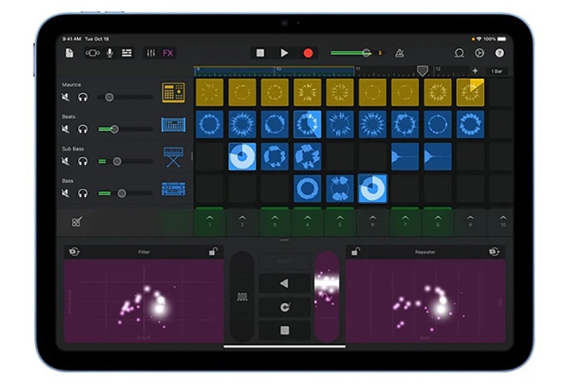Start playback with the Play button
This screenshot has height=387, width=582.
(284, 53)
